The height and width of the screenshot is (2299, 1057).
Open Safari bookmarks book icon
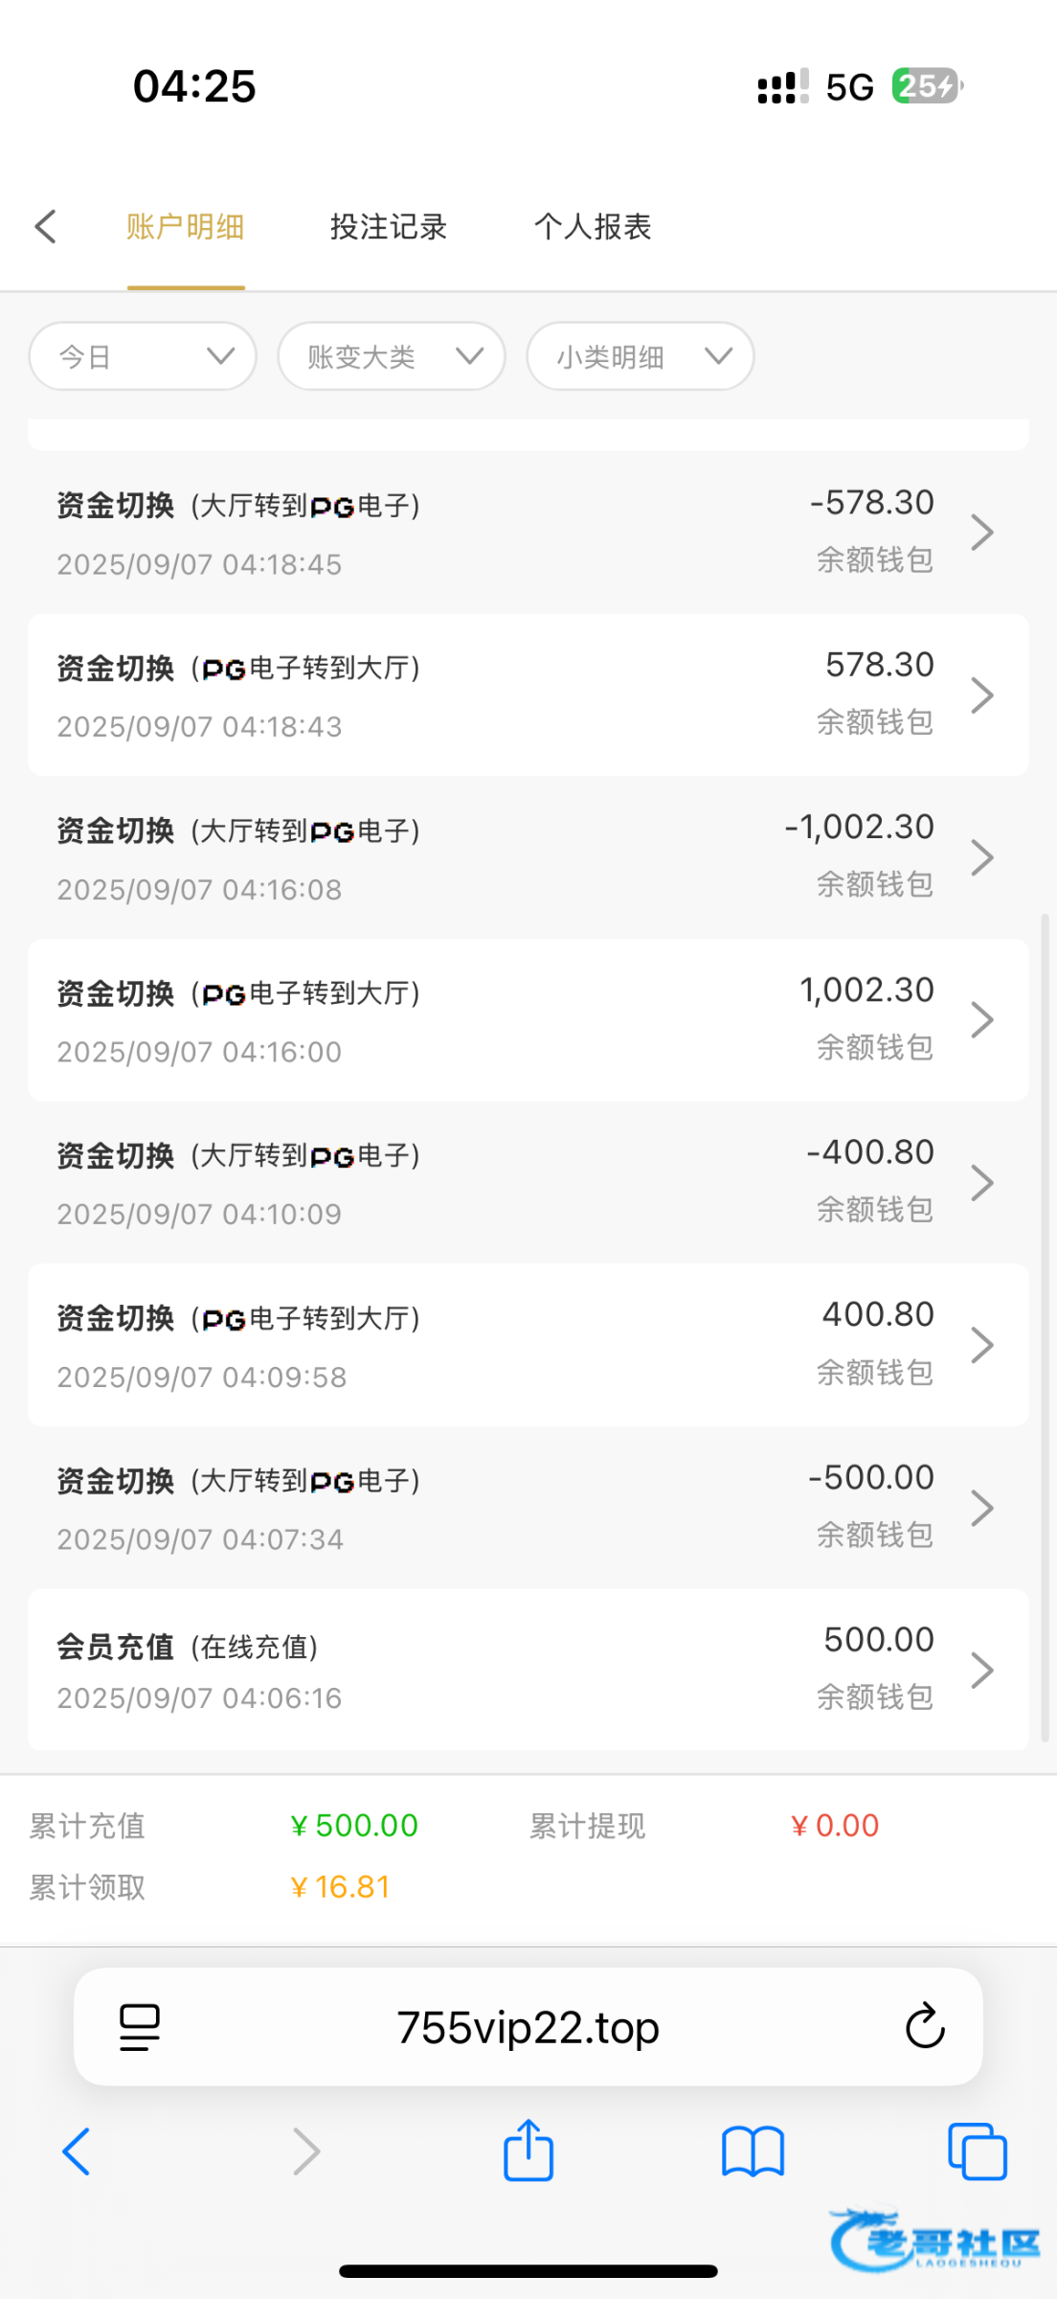(x=753, y=2151)
